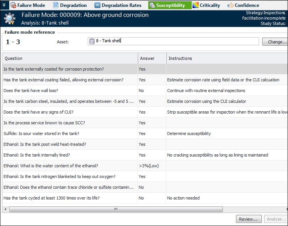288x226 pixels.
Task: Sort by the Question column header
Action: [69, 58]
